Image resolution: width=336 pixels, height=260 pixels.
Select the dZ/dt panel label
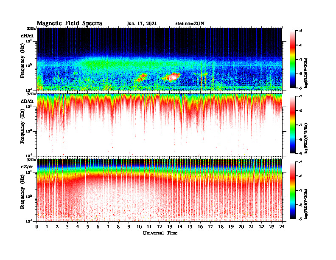(27, 167)
